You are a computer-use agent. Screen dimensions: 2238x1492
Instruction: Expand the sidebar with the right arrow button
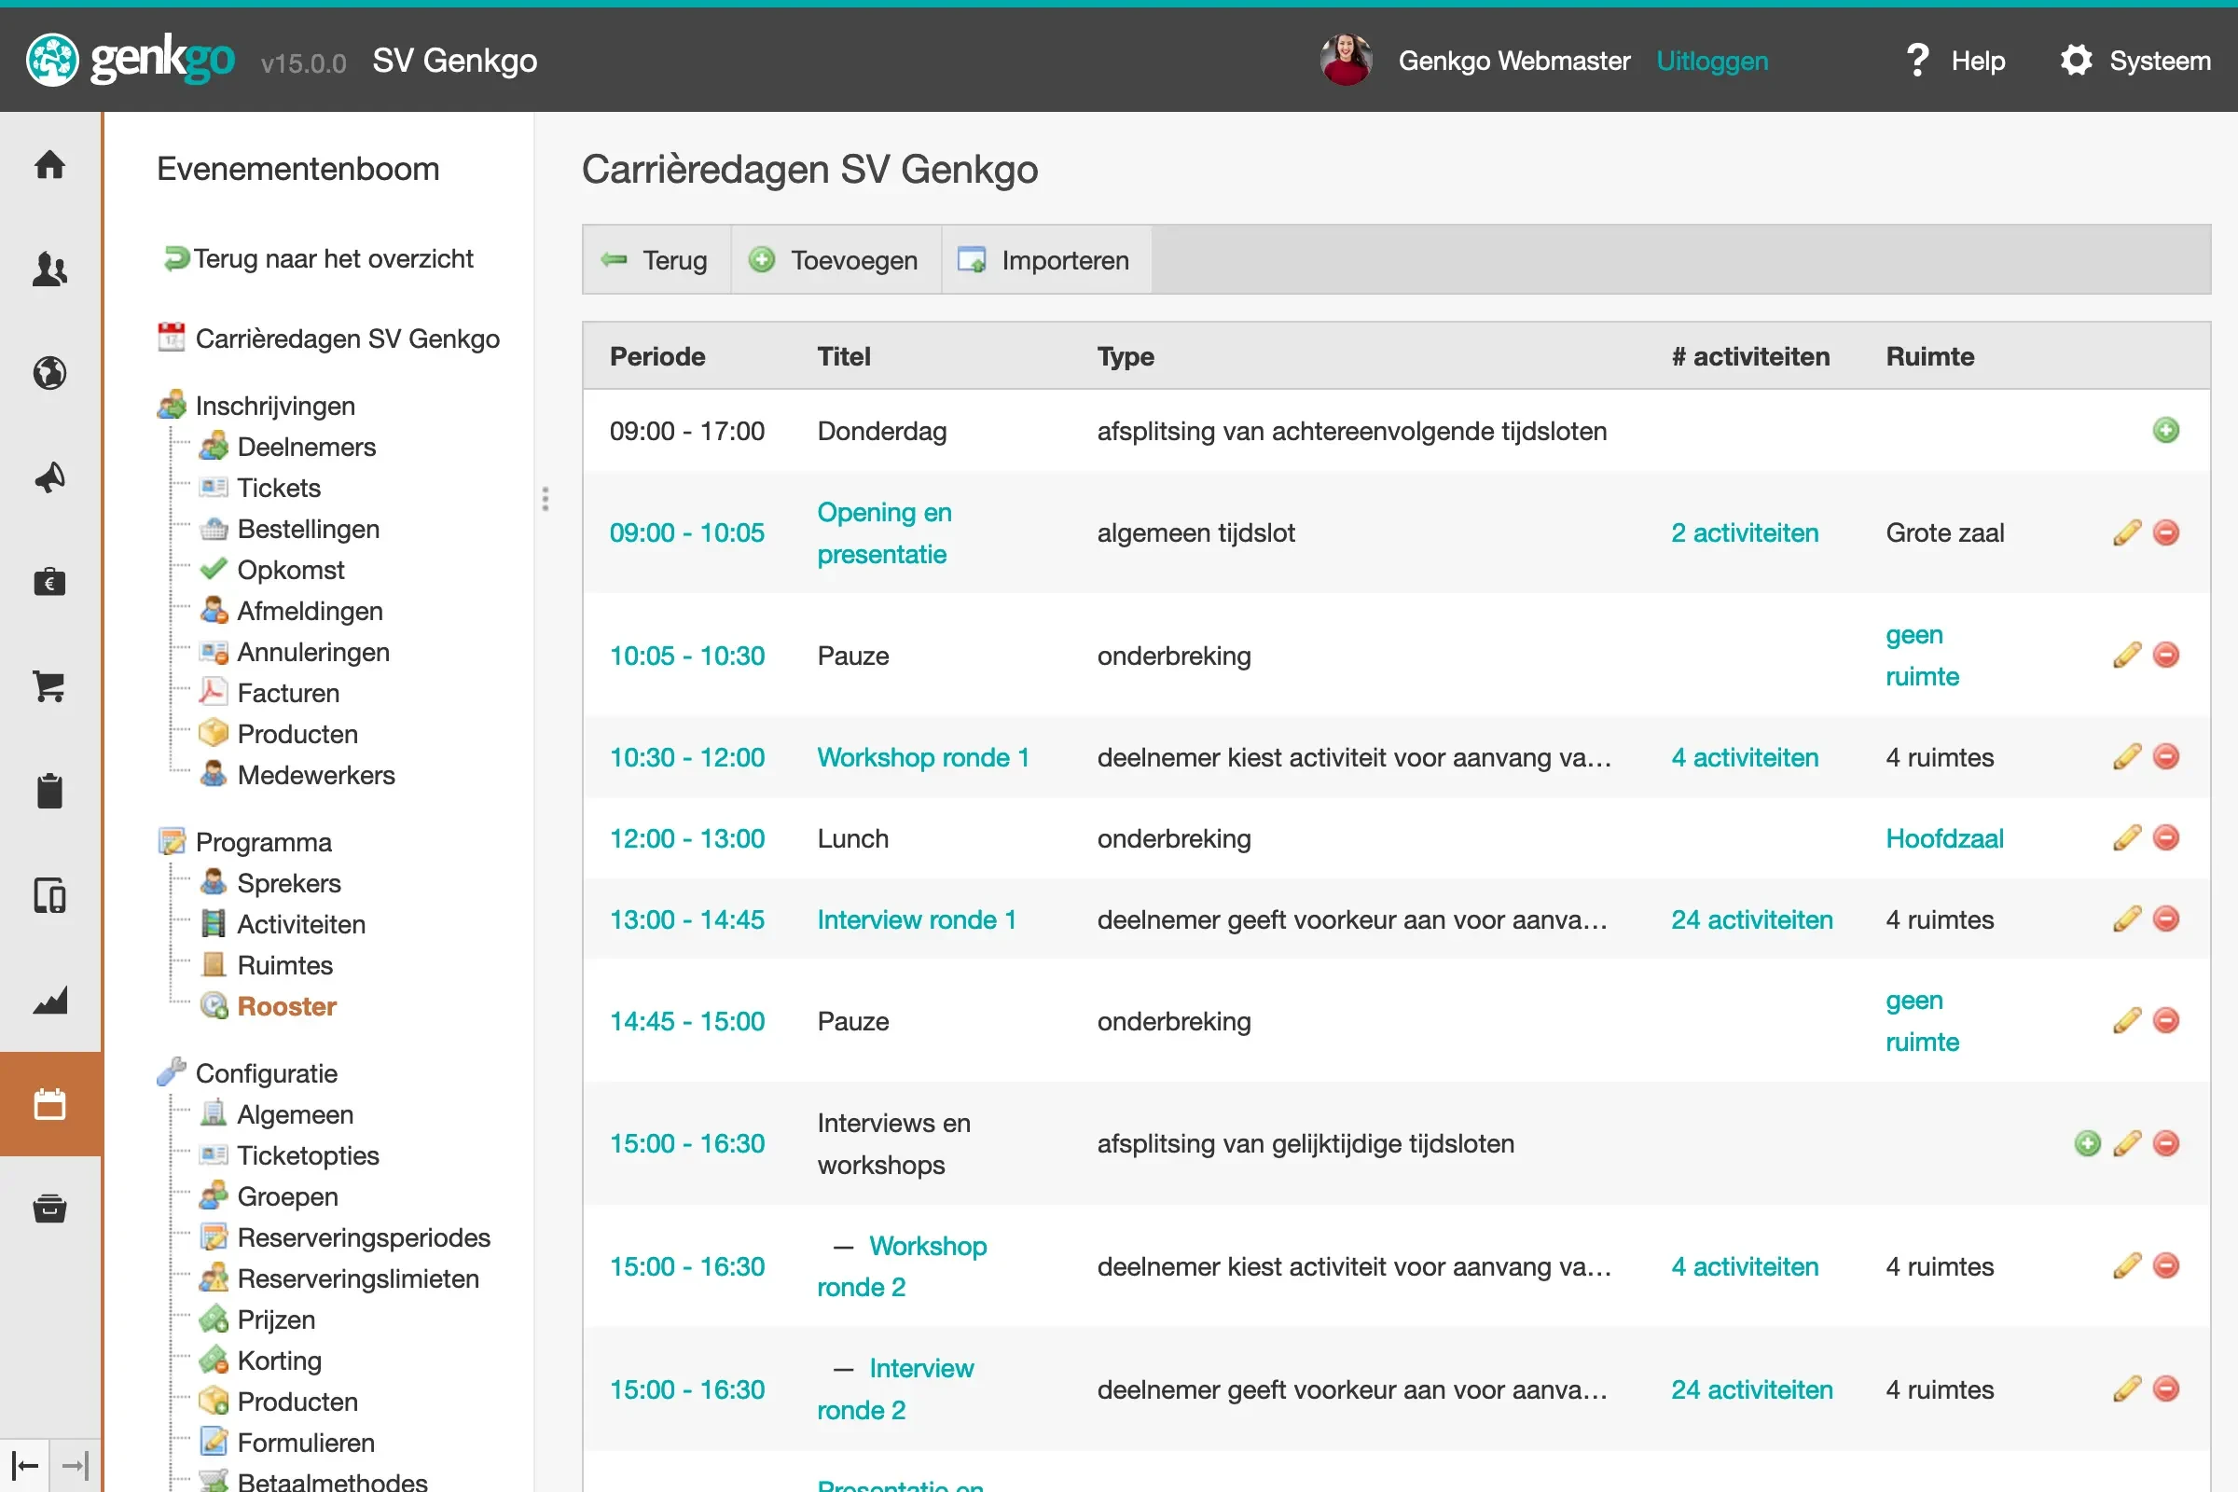pos(76,1465)
